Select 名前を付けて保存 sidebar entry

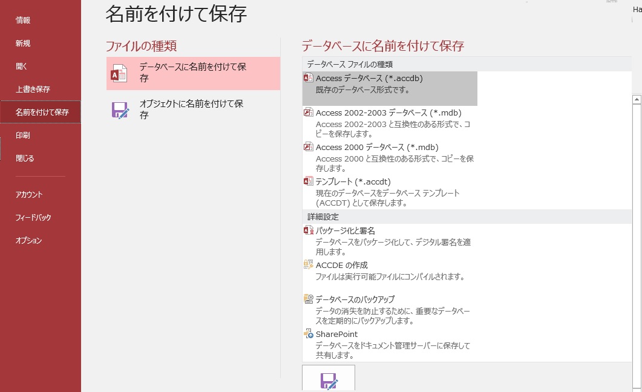click(41, 112)
